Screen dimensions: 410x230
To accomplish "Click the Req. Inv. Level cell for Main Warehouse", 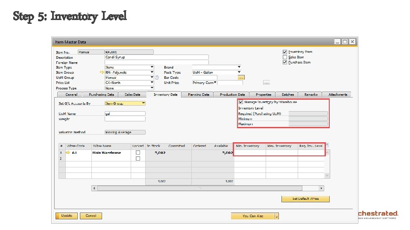I will 311,152.
